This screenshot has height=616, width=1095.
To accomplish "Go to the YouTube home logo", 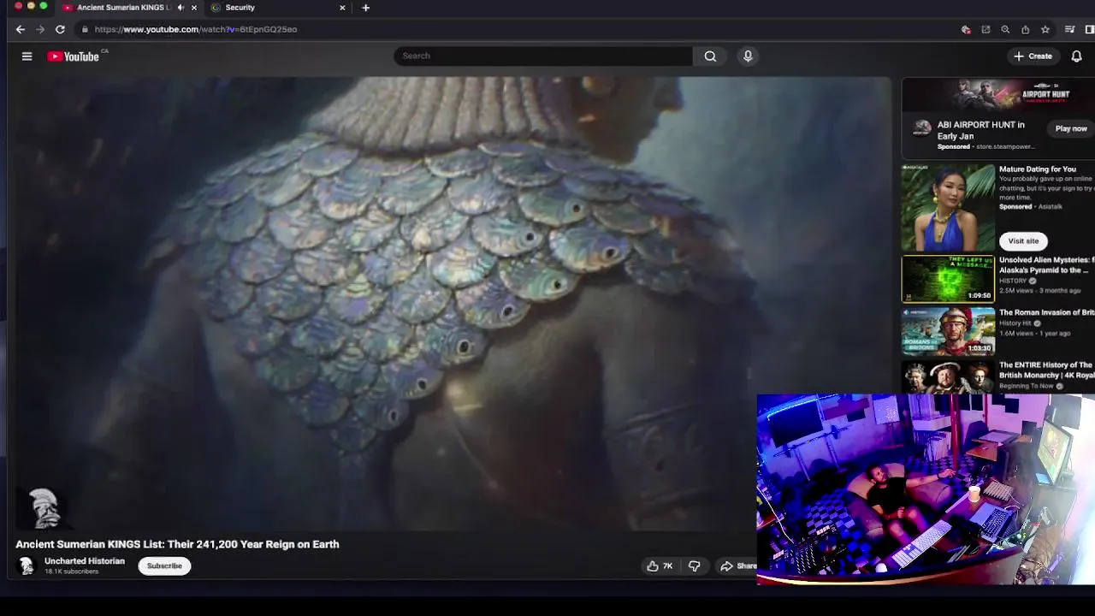I will 74,56.
